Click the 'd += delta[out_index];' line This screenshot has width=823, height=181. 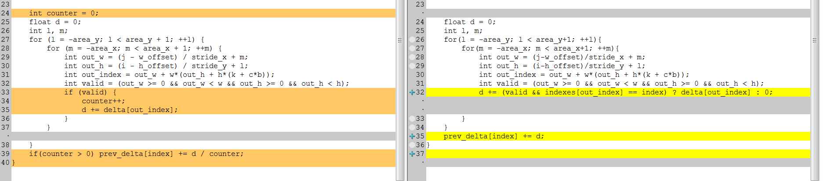click(203, 110)
